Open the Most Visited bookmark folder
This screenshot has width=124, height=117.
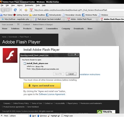6,15
